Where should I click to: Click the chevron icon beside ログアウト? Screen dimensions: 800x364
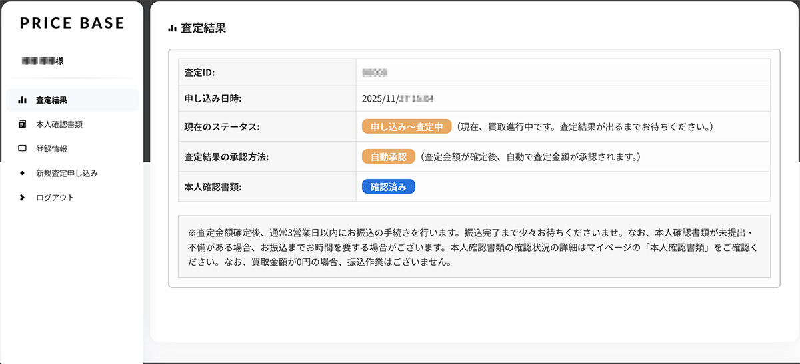[22, 198]
